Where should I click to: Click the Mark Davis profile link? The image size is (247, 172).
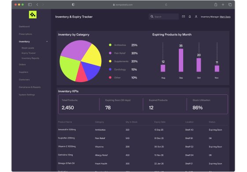pos(225,17)
